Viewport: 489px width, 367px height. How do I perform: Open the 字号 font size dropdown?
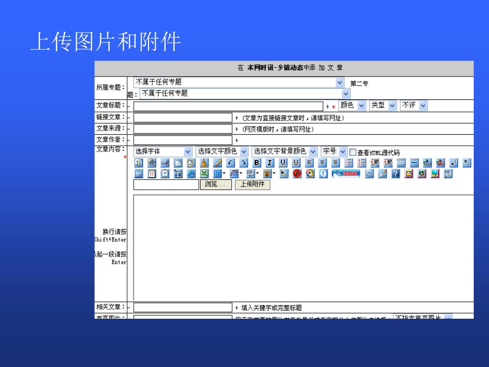click(334, 151)
